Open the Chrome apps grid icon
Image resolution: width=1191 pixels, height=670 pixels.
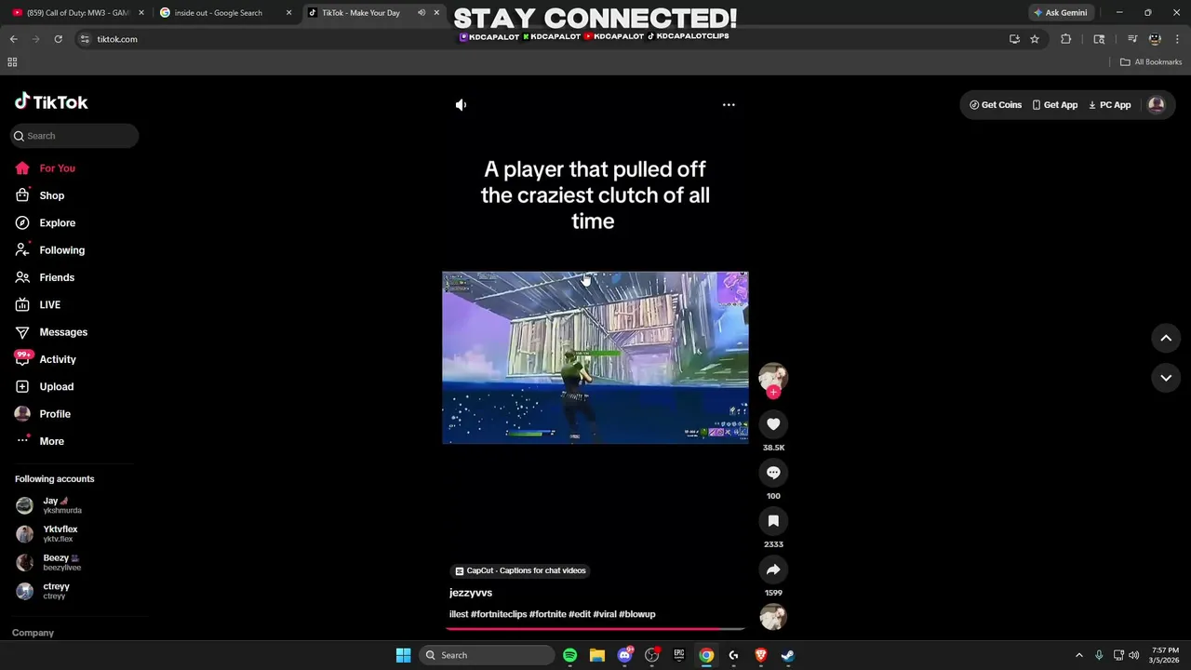tap(12, 62)
